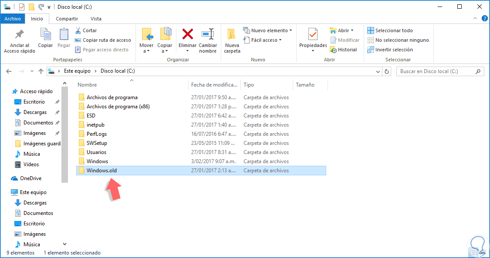Click the new folder icon in title bar
The width and height of the screenshot is (490, 258).
tap(31, 7)
